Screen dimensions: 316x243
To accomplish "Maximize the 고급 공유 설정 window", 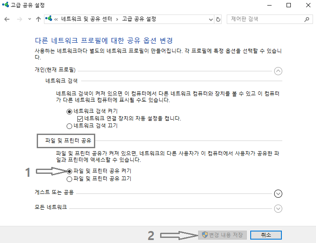I will click(289, 5).
